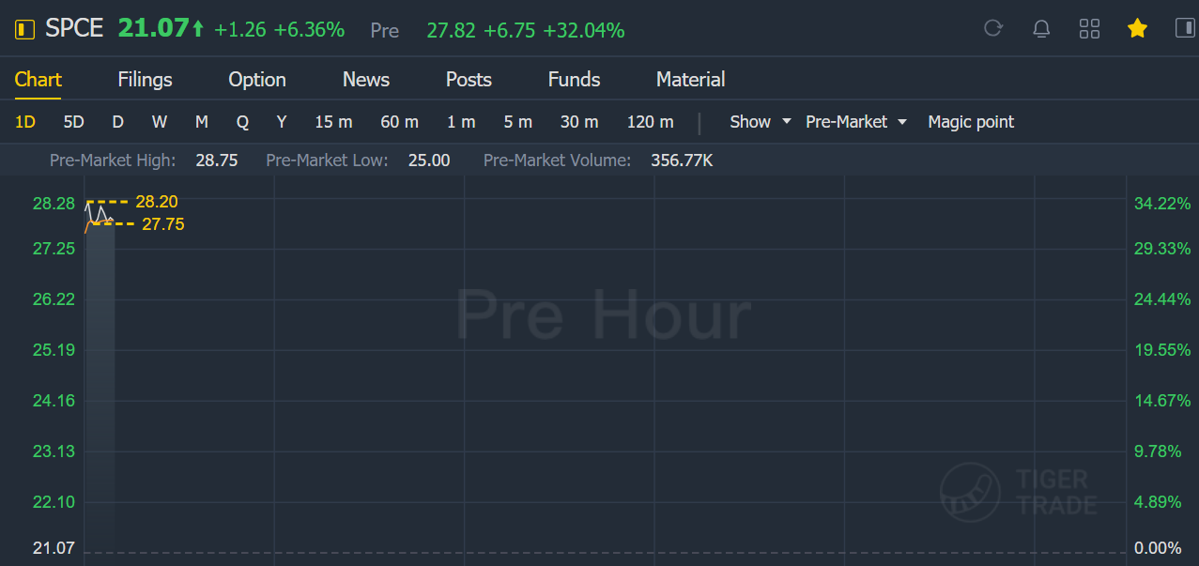1199x566 pixels.
Task: Click the 0.00% percent axis label
Action: [1159, 548]
